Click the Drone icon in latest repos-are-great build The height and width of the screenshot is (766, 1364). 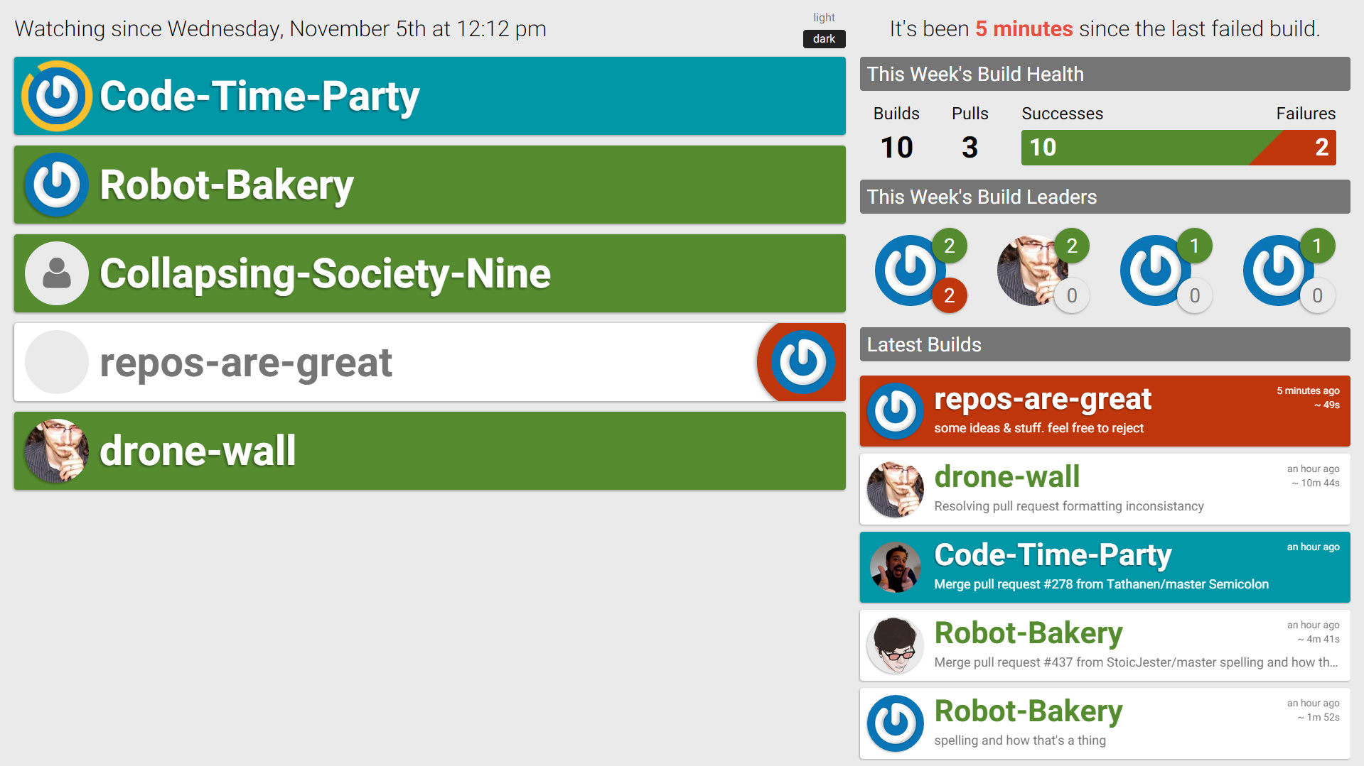click(x=895, y=411)
